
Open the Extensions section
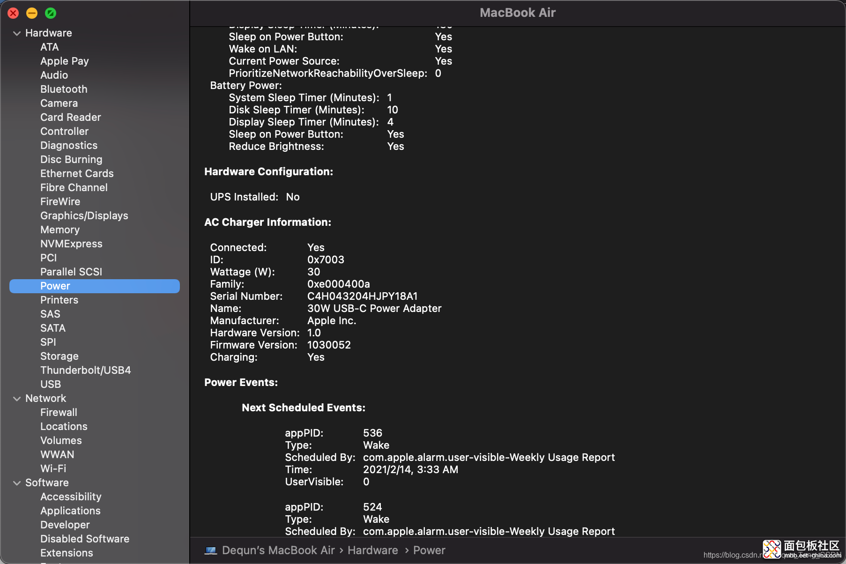tap(67, 553)
